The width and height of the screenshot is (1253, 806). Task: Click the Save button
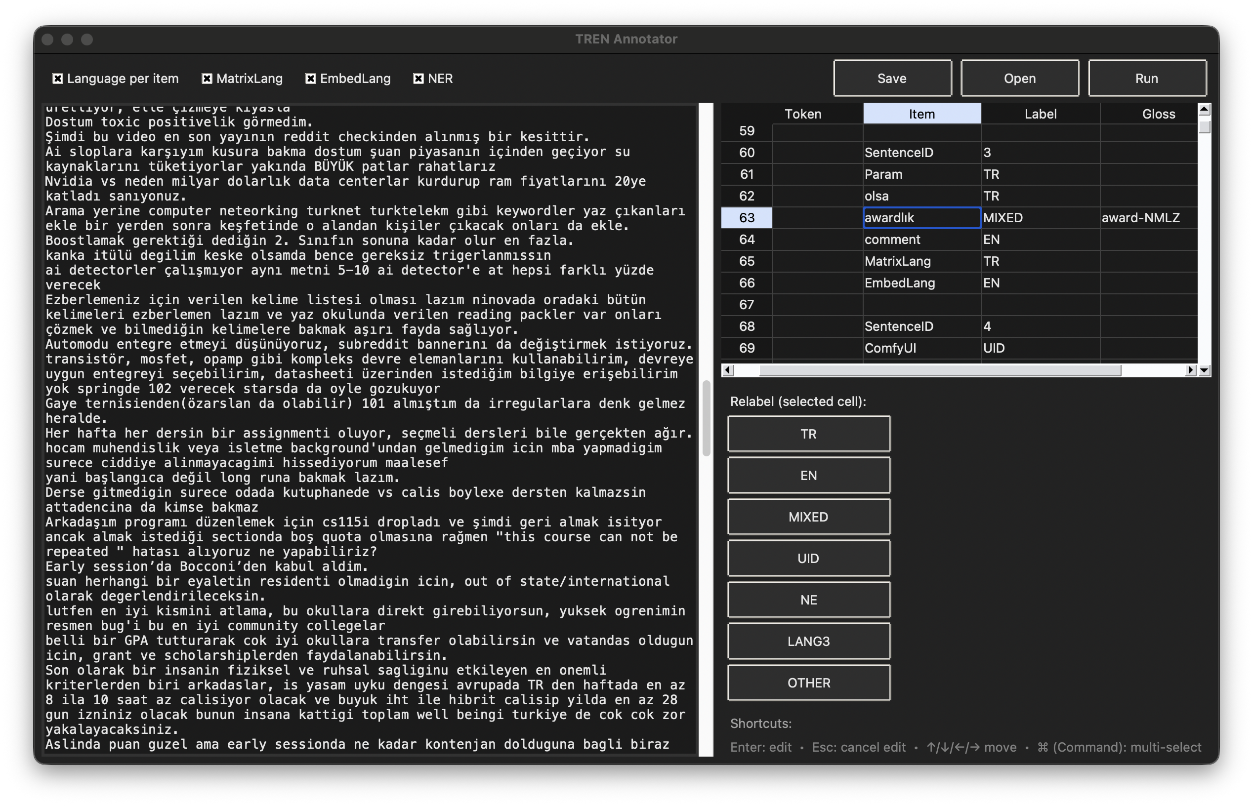tap(892, 79)
